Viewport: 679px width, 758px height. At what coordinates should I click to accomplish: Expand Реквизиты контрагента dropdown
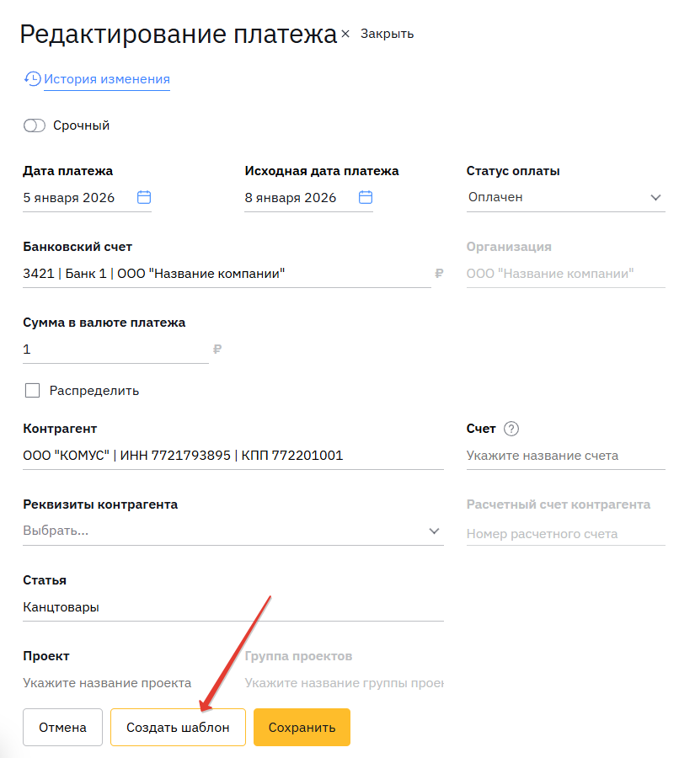[434, 531]
